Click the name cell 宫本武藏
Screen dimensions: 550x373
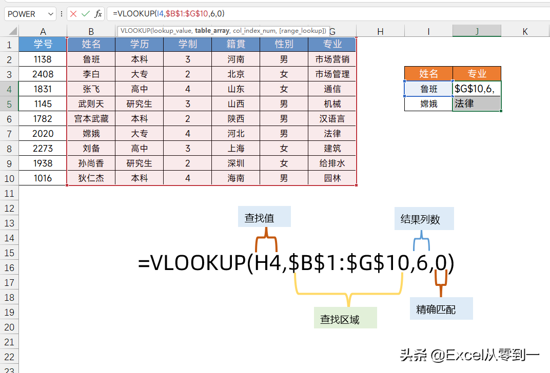pyautogui.click(x=91, y=119)
